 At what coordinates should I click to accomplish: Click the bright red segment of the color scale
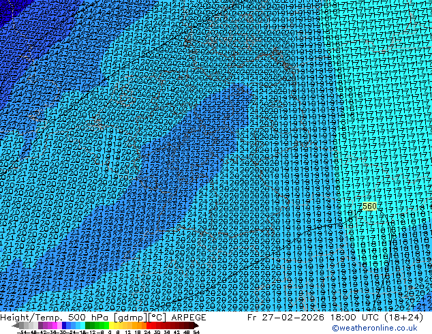(x=149, y=325)
